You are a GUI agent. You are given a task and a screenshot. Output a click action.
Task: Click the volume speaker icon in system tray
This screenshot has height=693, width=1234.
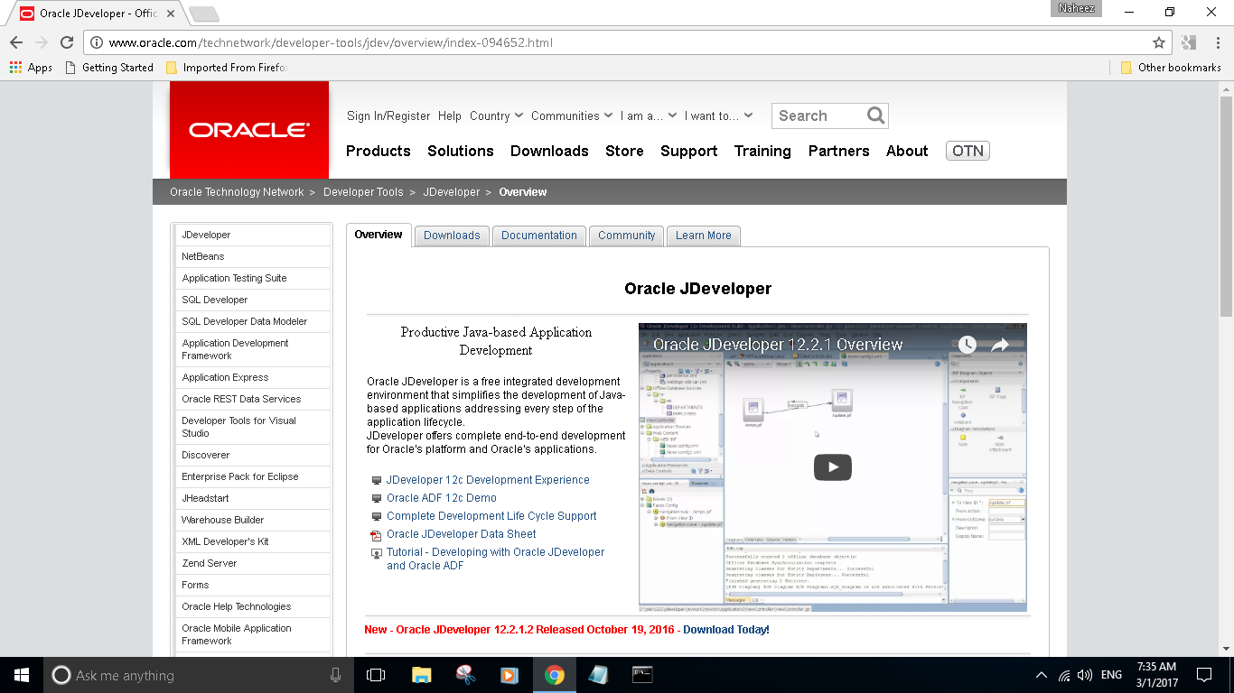pos(1085,675)
